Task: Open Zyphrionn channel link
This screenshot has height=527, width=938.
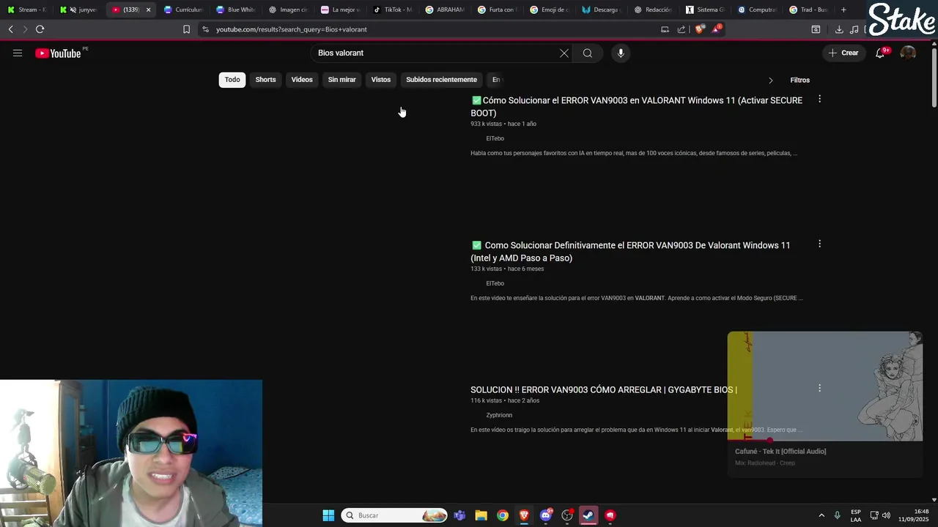Action: 499,415
